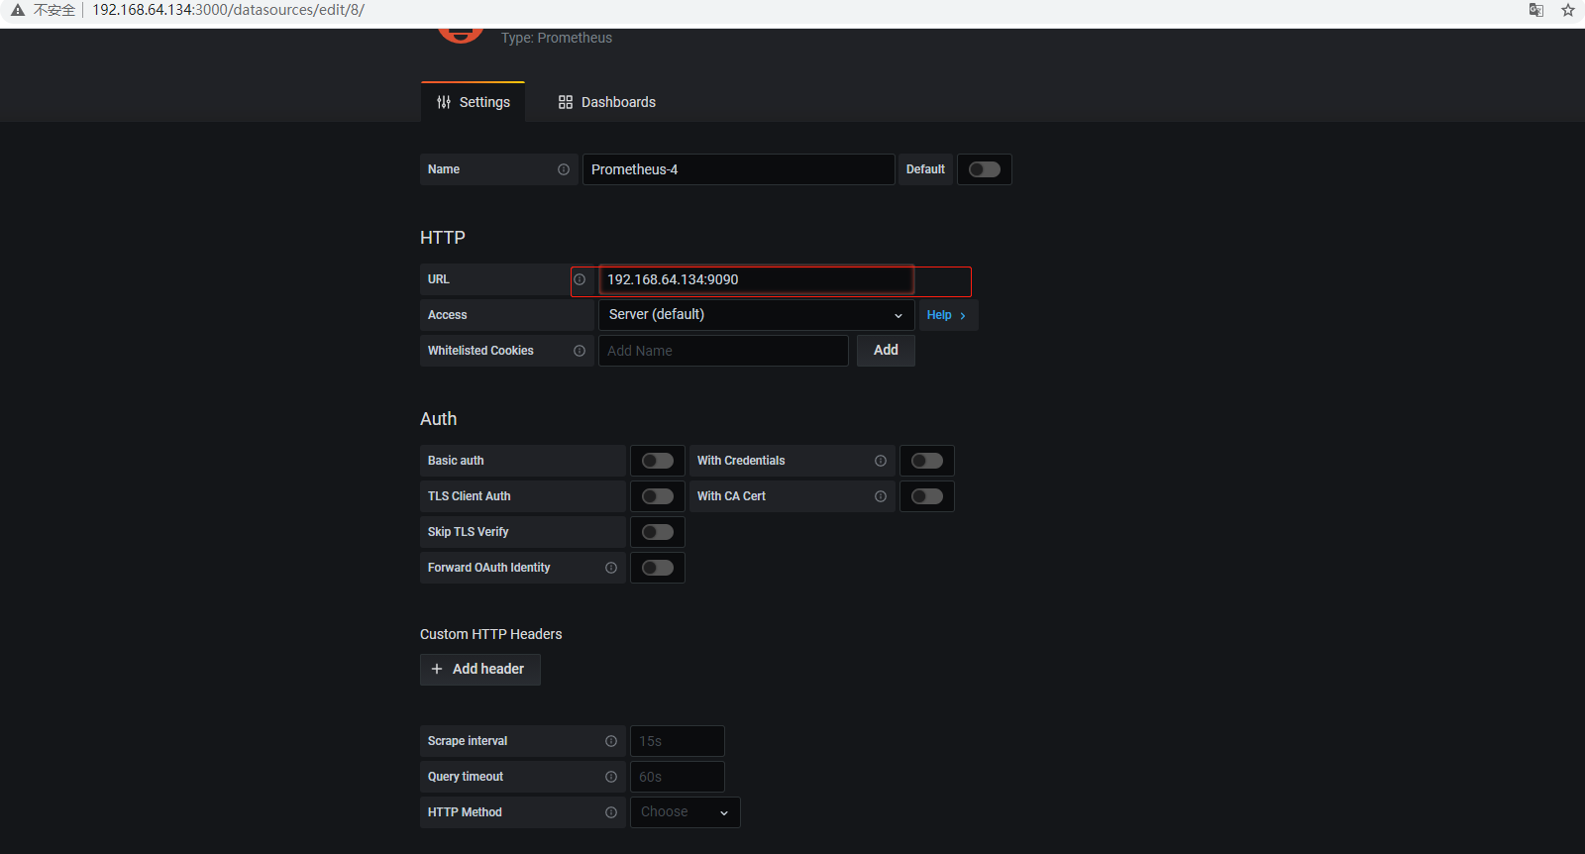Enable the With CA Cert switch
This screenshot has width=1585, height=854.
click(x=927, y=496)
